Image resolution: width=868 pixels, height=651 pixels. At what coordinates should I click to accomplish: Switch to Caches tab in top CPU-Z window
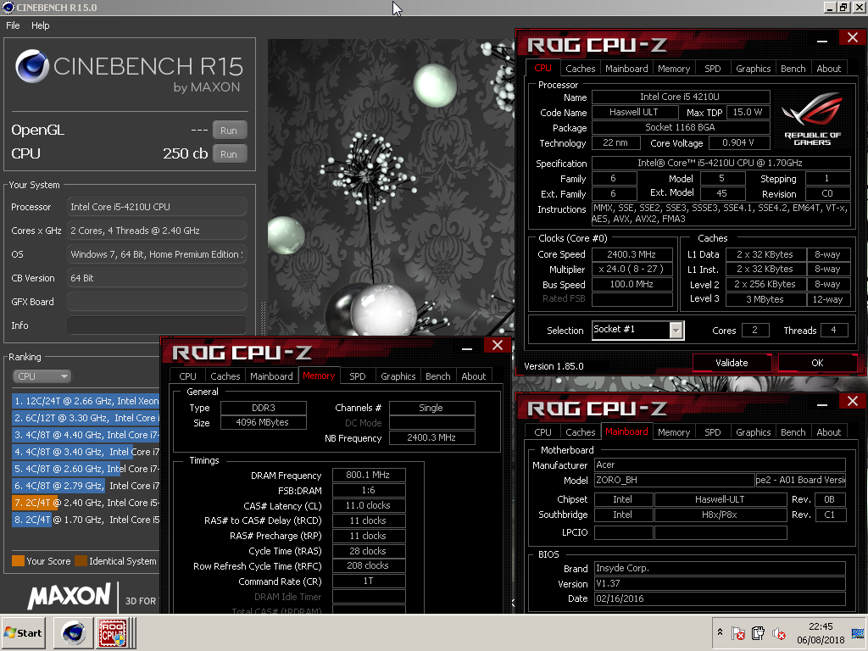tap(580, 69)
